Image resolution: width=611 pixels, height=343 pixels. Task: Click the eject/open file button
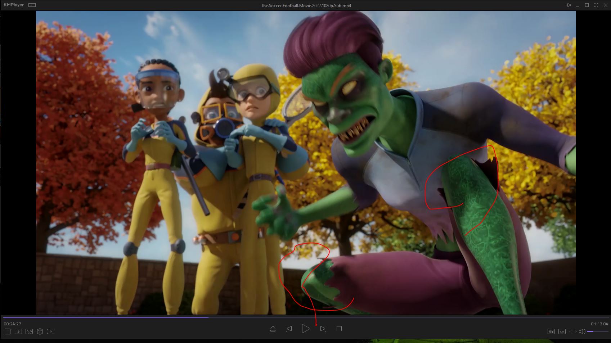[273, 329]
